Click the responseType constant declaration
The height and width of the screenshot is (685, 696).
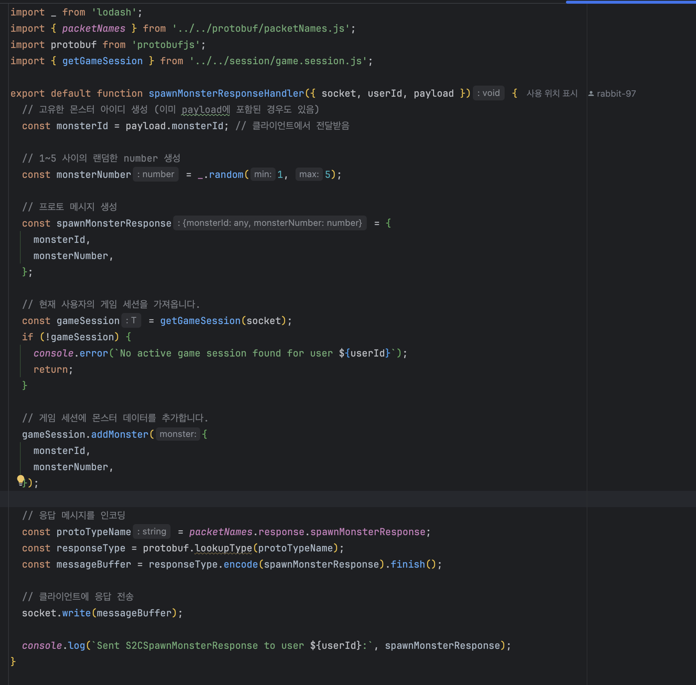(91, 548)
